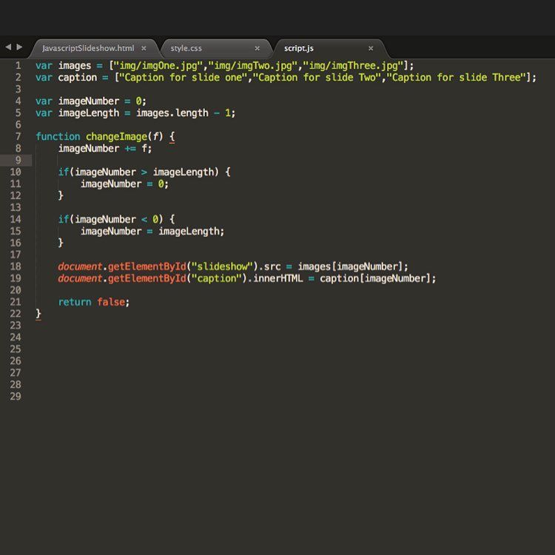555x555 pixels.
Task: Click the return keyword on line 21
Action: click(x=75, y=302)
